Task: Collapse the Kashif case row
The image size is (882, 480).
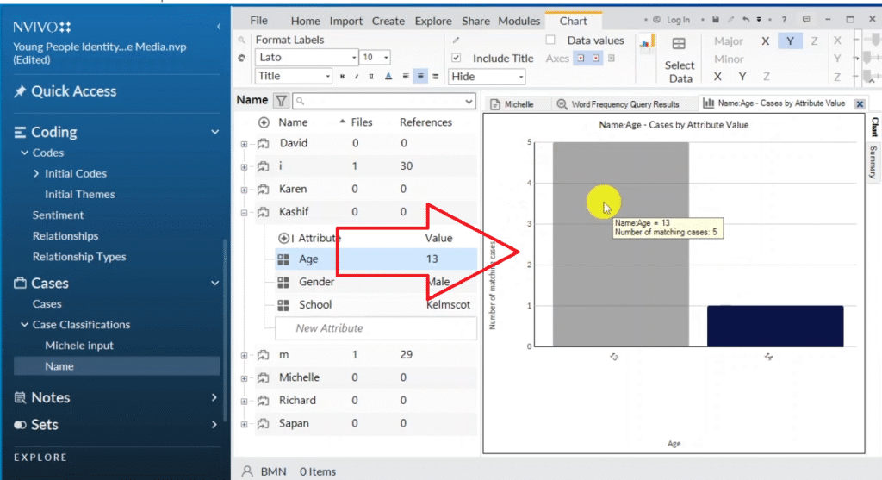Action: click(x=245, y=212)
